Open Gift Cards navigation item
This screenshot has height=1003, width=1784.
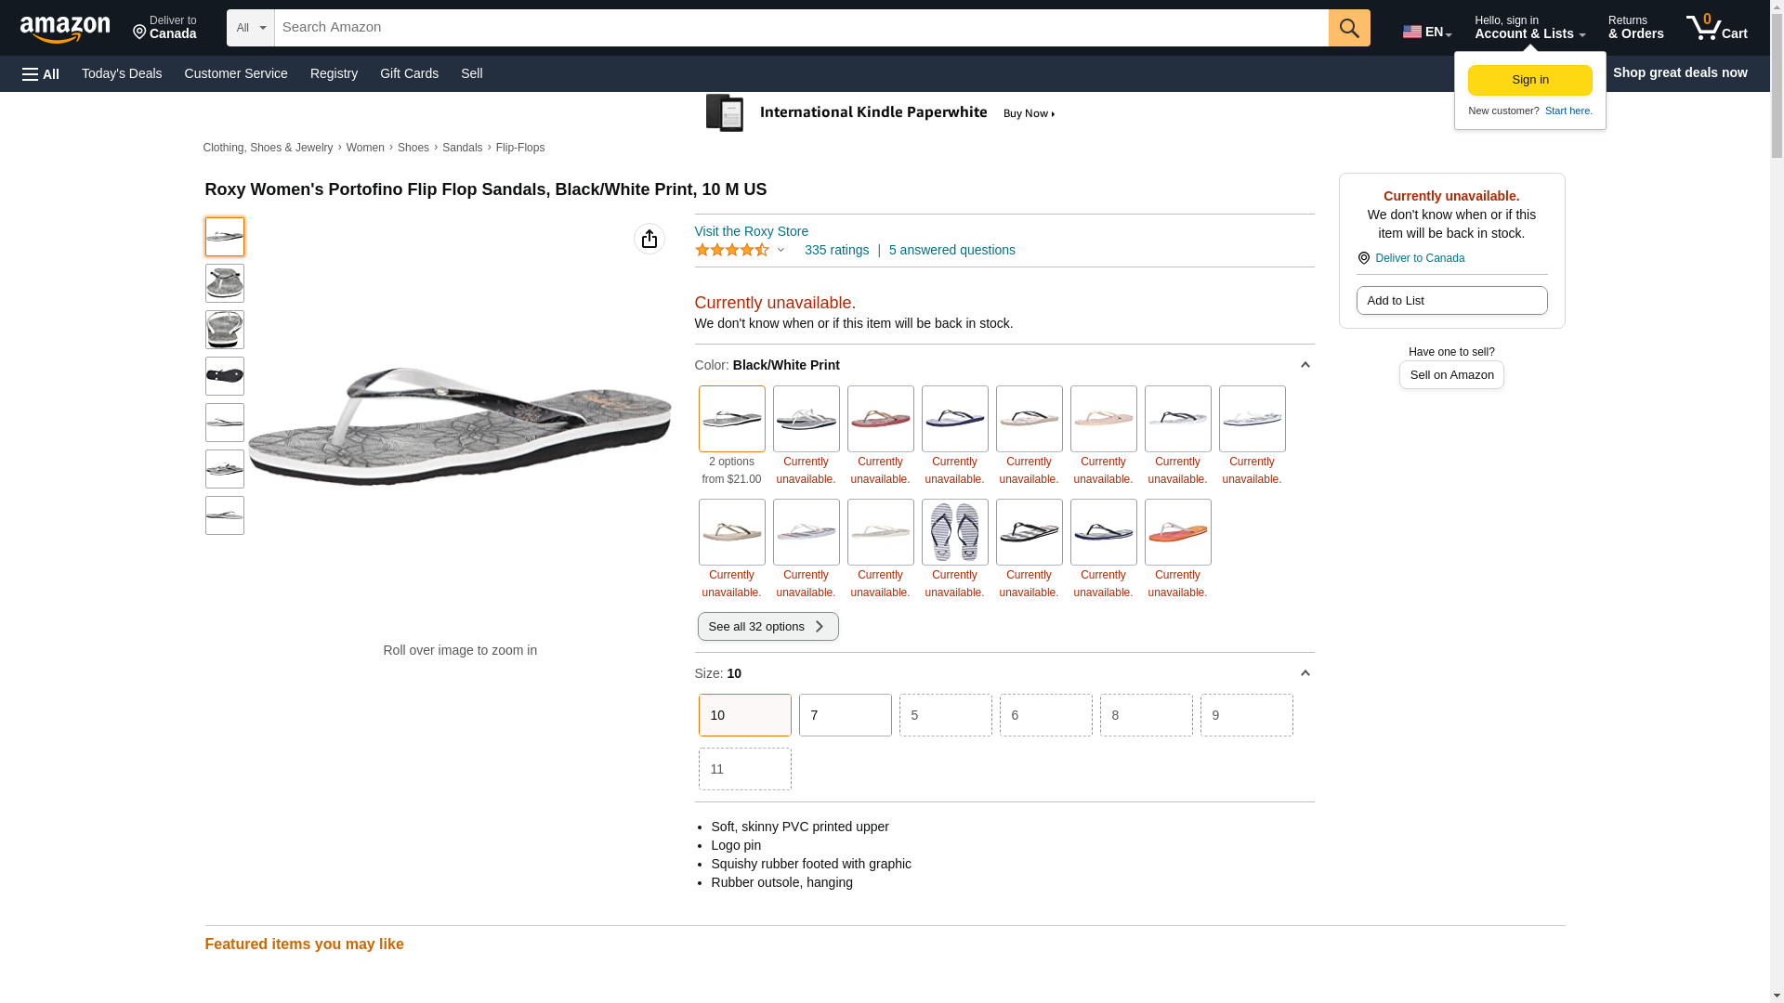409,73
